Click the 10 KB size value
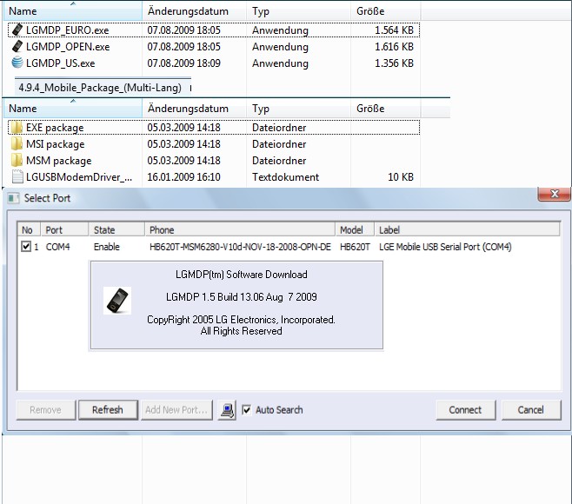 coord(401,177)
